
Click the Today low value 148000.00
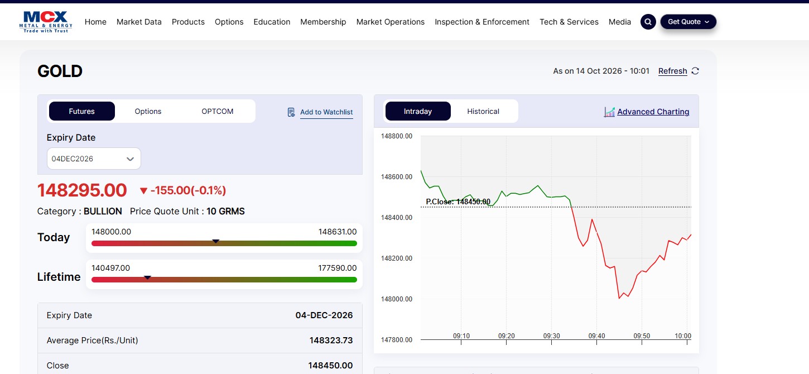[x=111, y=232]
